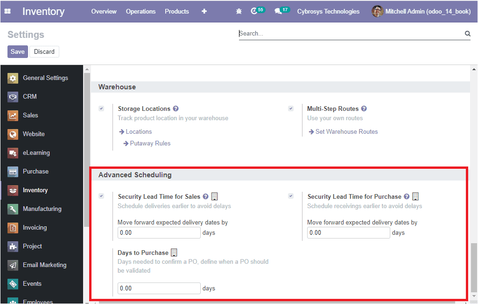Screen dimensions: 478x304
Task: Click the search magnifier icon
Action: coord(467,34)
